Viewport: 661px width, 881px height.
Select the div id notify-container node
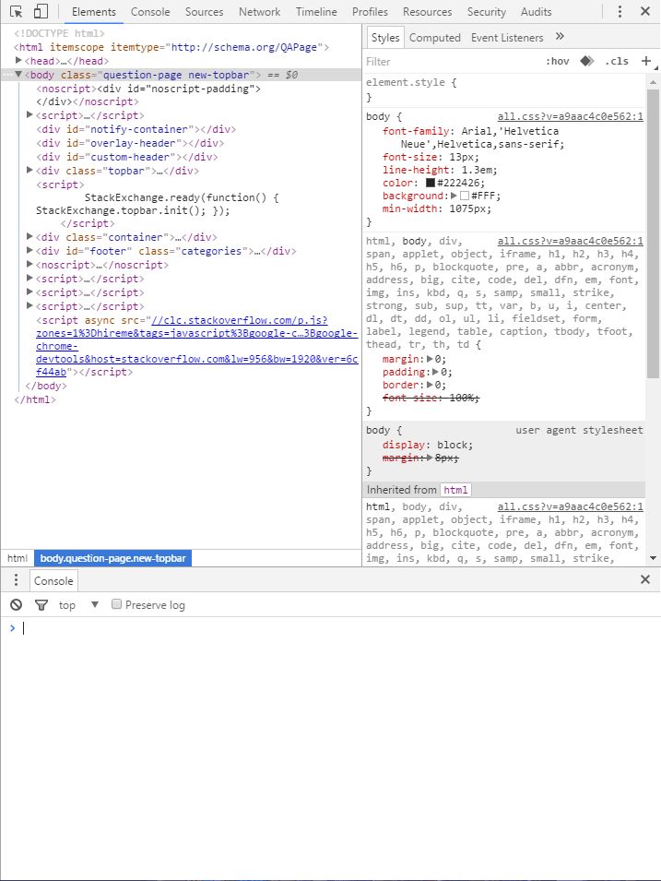coord(136,129)
